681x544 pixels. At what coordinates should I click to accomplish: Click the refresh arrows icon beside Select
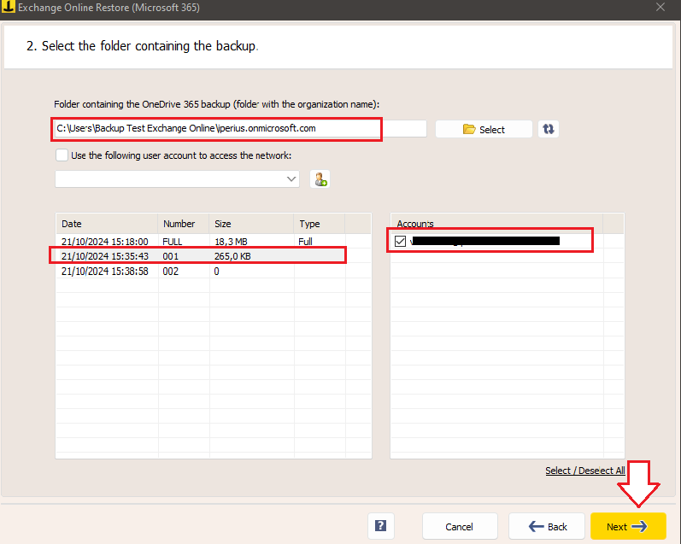pyautogui.click(x=548, y=129)
